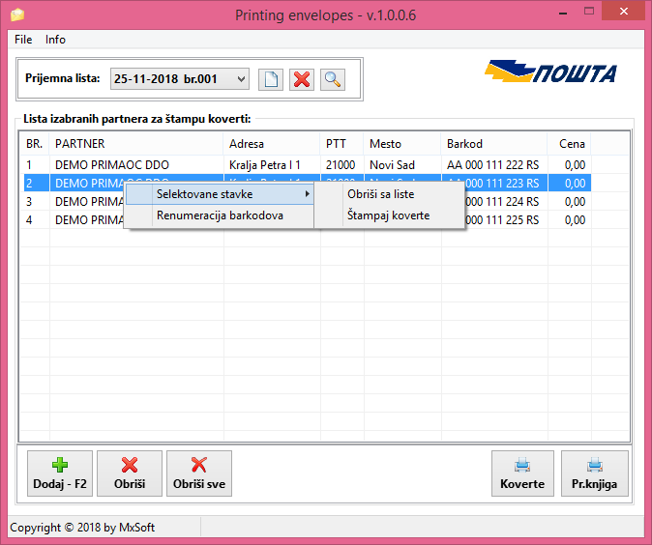Click the Mesto column header

[402, 144]
